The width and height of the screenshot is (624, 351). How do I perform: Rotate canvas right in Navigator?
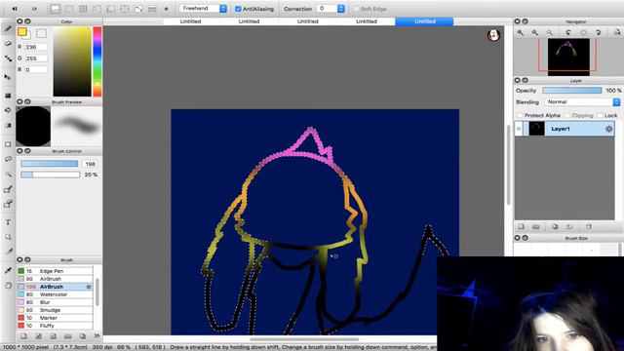tap(598, 32)
